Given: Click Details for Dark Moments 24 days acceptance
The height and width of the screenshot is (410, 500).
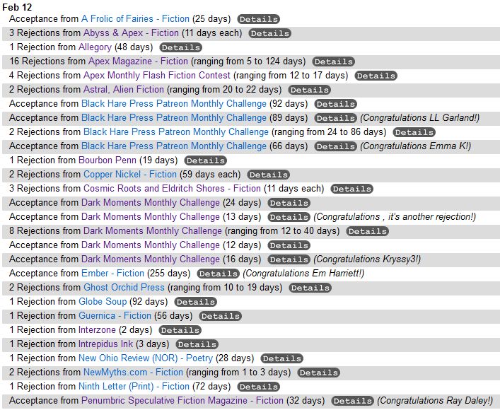Looking at the screenshot, I should tap(289, 203).
